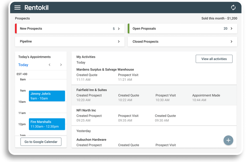This screenshot has height=162, width=246.
Task: Expand the New Prospects chevron arrow
Action: (119, 29)
